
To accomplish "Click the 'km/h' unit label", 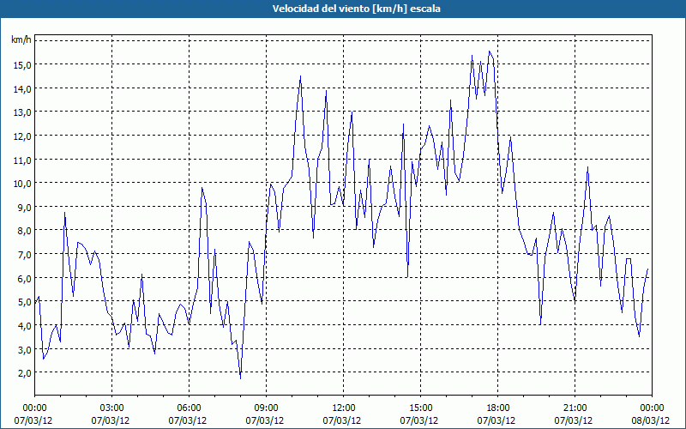I will (x=21, y=40).
